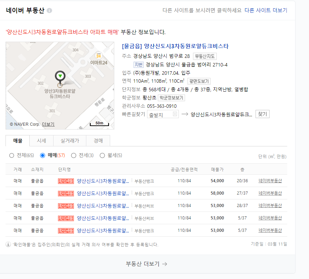Open the 실거래가 tab
Image resolution: width=309 pixels, height=279 pixels.
(70, 141)
